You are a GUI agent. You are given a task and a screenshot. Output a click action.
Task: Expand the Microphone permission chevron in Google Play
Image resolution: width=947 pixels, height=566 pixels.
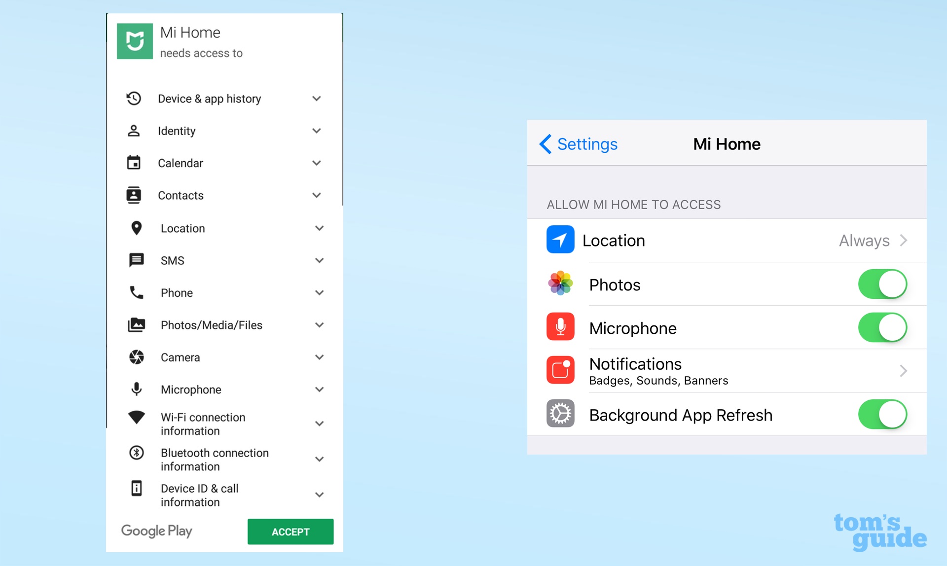point(320,389)
